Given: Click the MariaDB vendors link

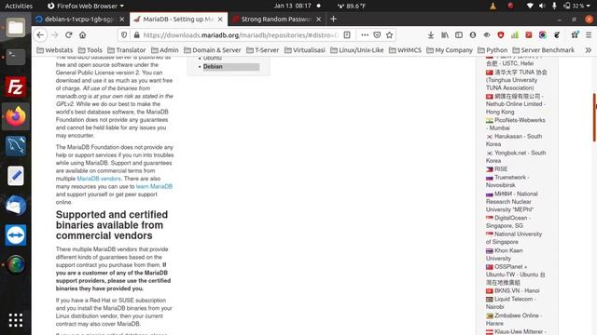Looking at the screenshot, I should [x=99, y=179].
